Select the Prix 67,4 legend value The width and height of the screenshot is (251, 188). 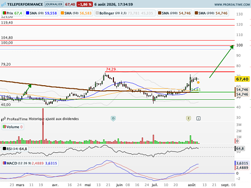[18, 13]
